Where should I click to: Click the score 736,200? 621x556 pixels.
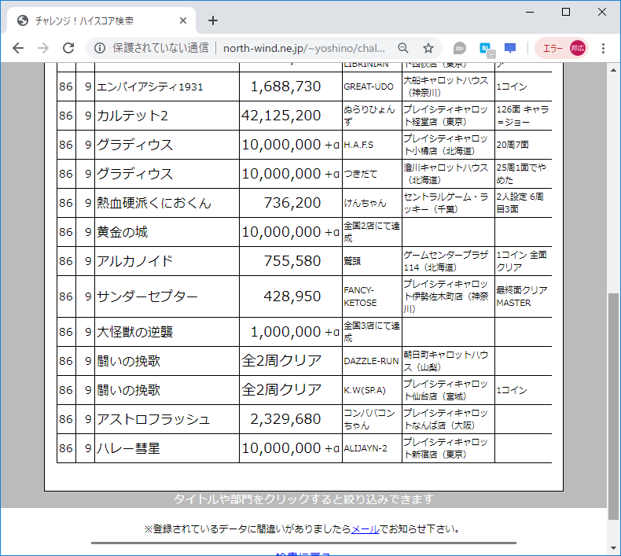point(292,203)
